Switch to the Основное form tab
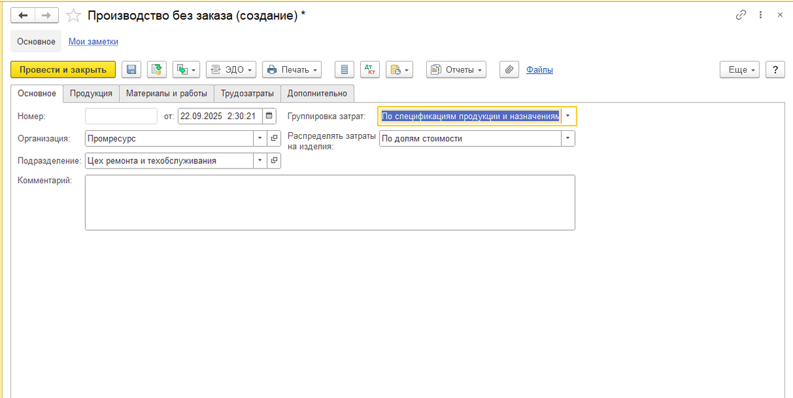This screenshot has width=793, height=398. click(37, 93)
